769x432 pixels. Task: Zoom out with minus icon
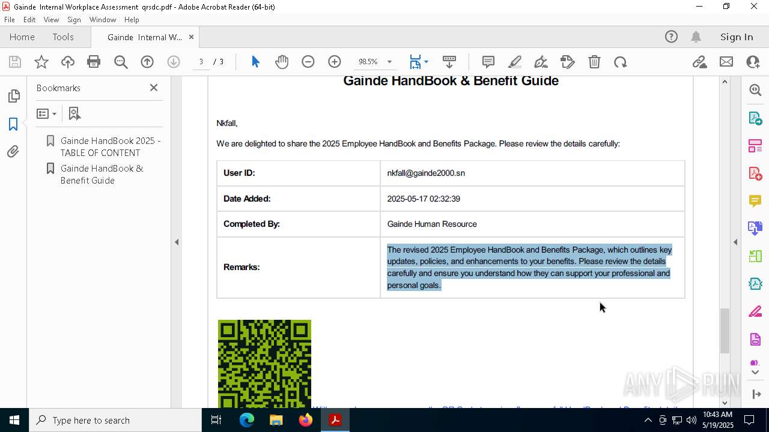click(308, 62)
